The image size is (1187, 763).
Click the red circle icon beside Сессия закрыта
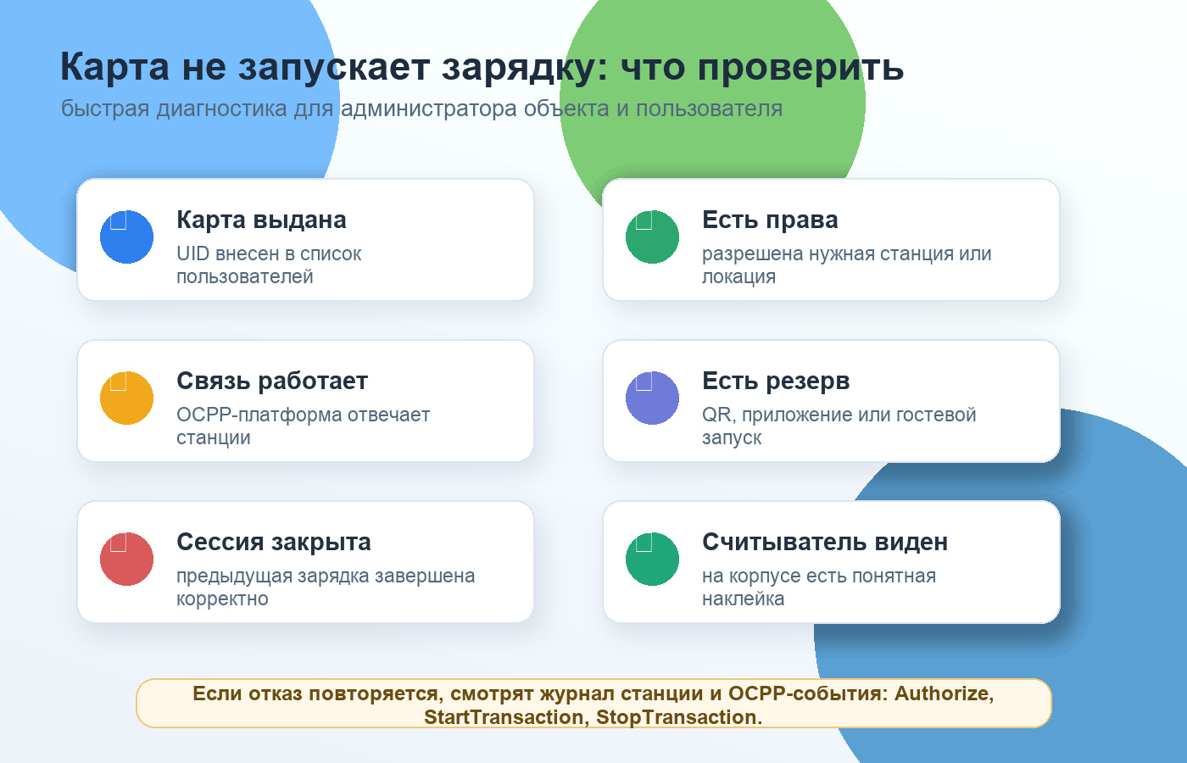click(126, 559)
